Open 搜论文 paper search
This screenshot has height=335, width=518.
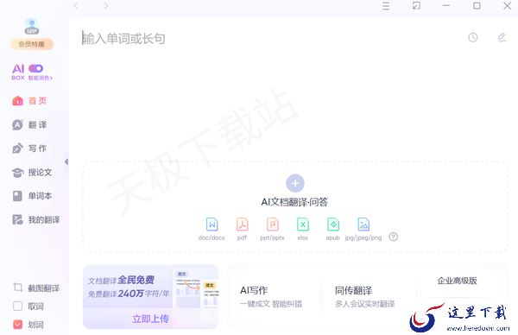32,172
